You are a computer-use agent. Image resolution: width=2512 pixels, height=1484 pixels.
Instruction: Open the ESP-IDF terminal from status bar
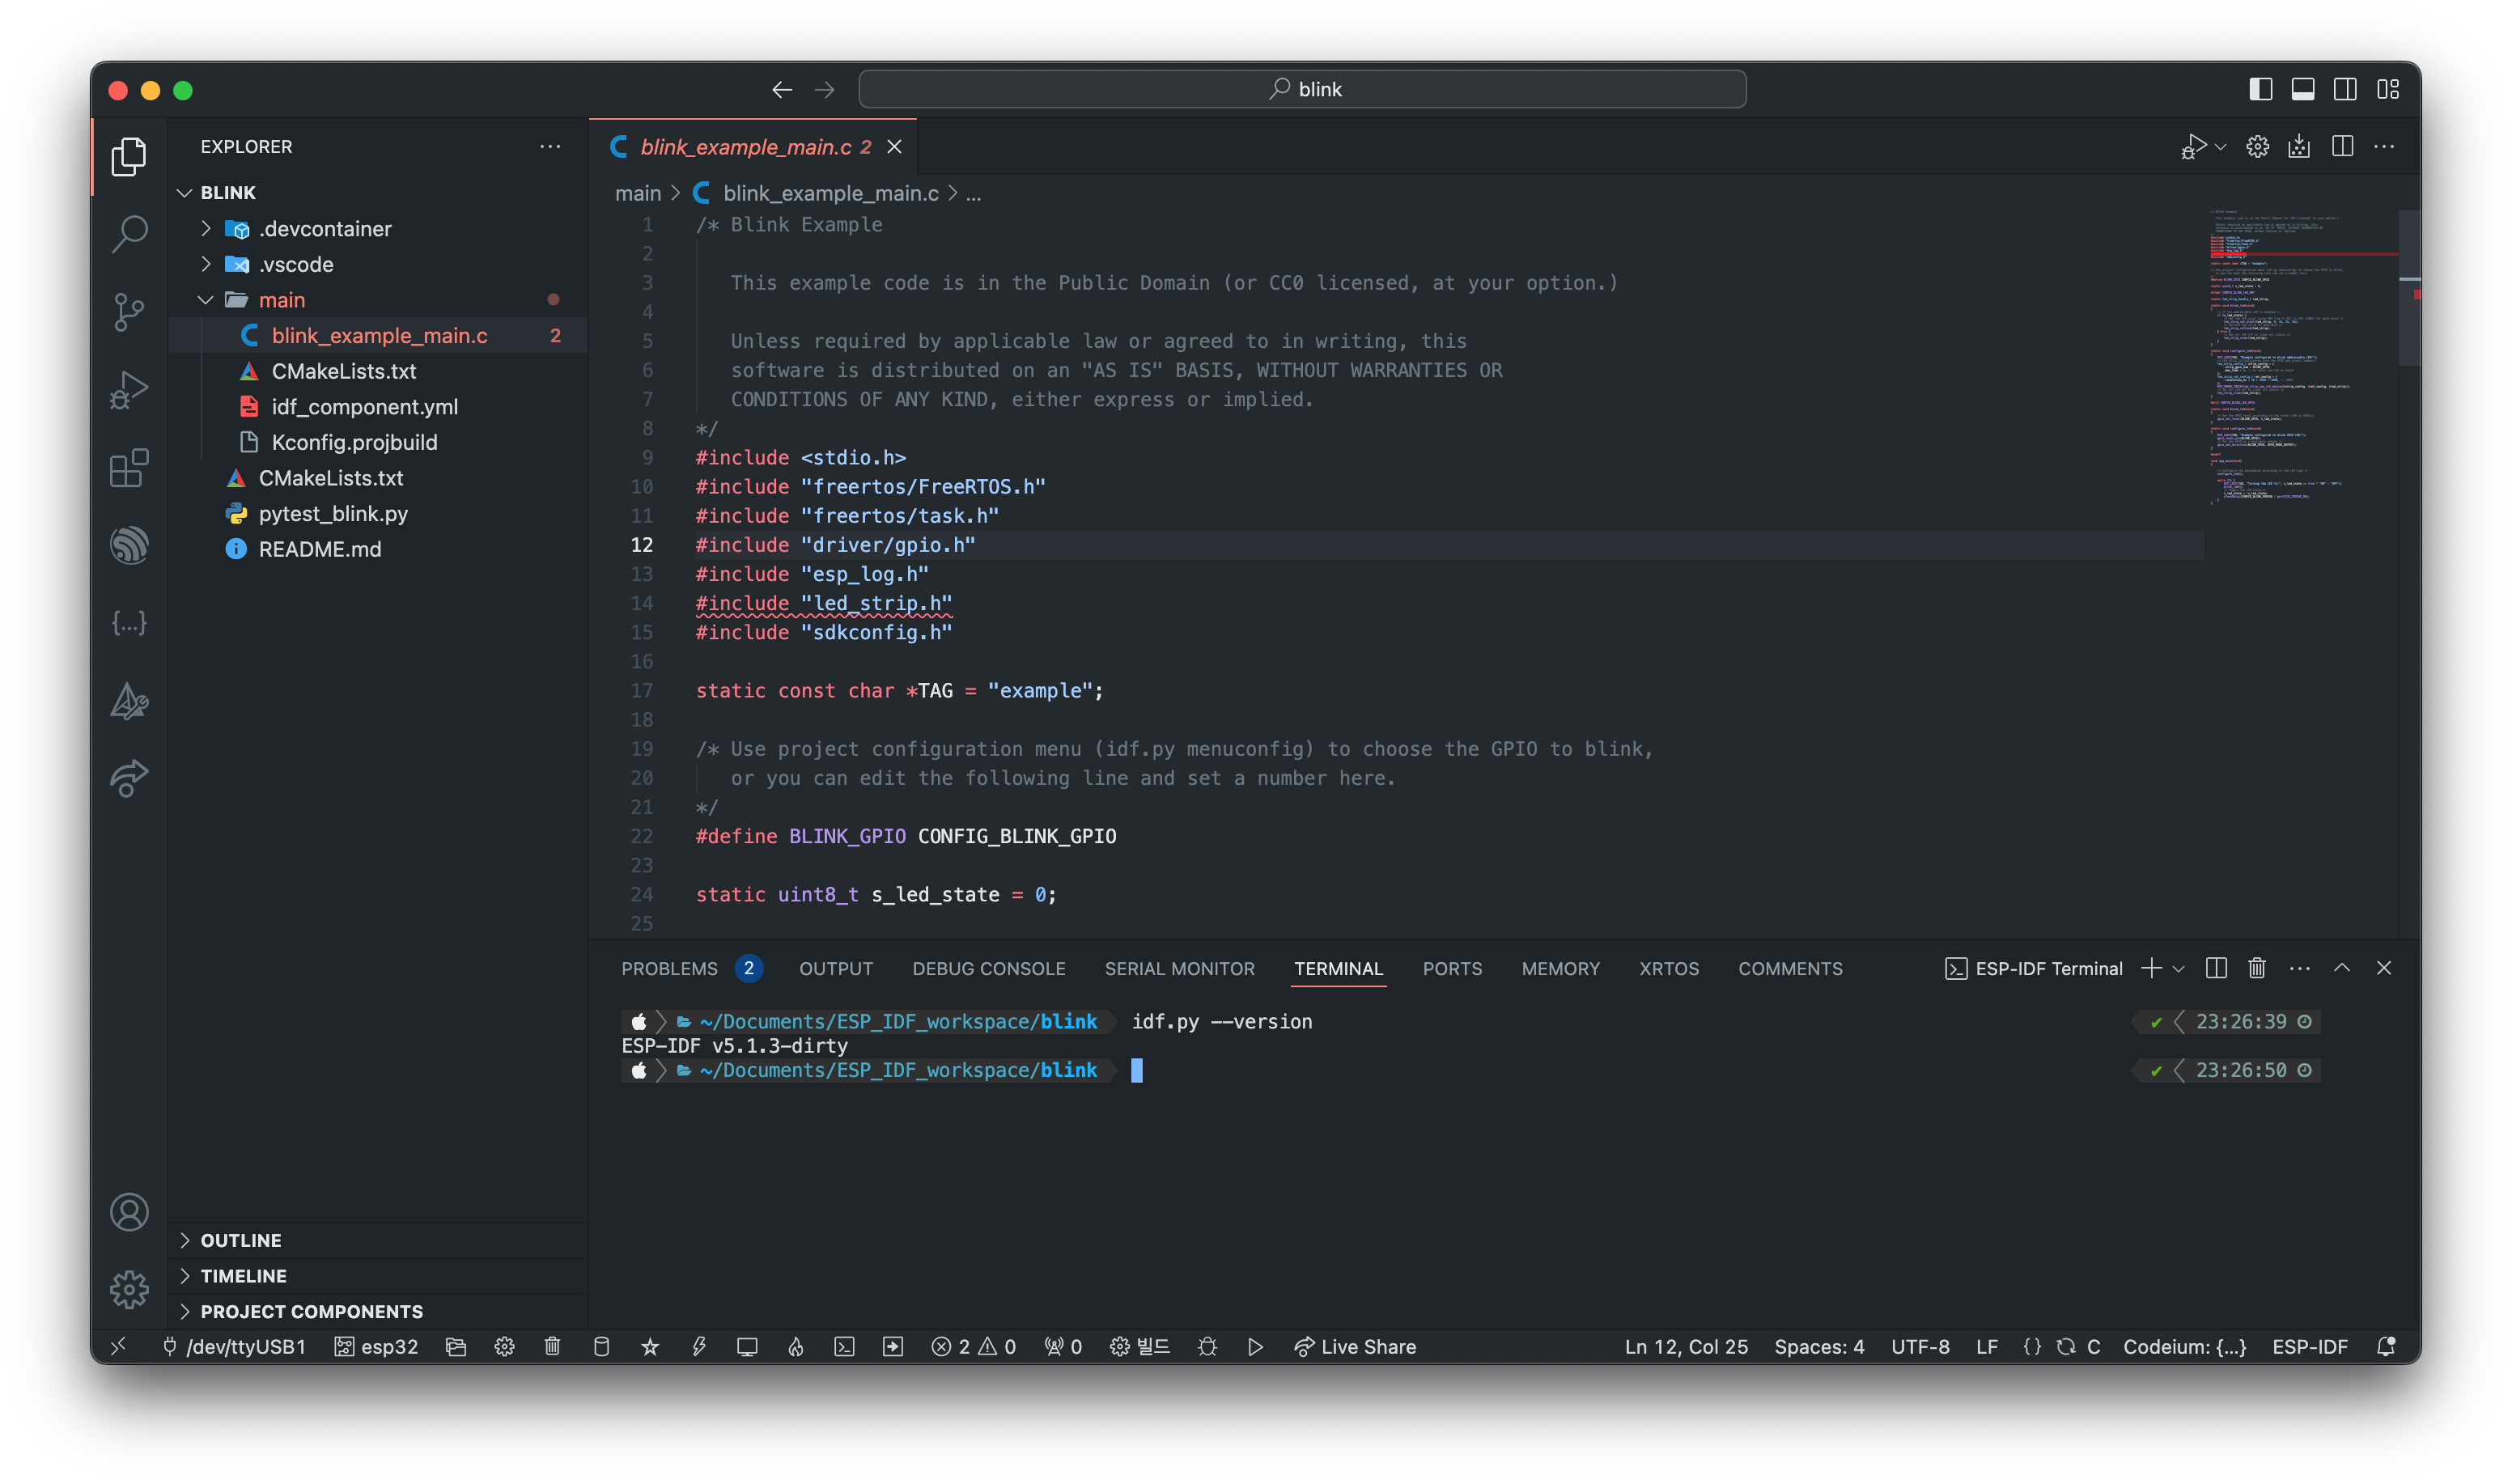pyautogui.click(x=845, y=1347)
